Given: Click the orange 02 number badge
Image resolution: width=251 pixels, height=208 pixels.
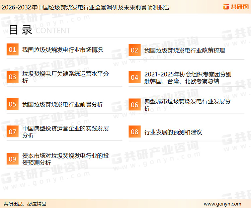Looking at the screenshot, I should pos(135,50).
